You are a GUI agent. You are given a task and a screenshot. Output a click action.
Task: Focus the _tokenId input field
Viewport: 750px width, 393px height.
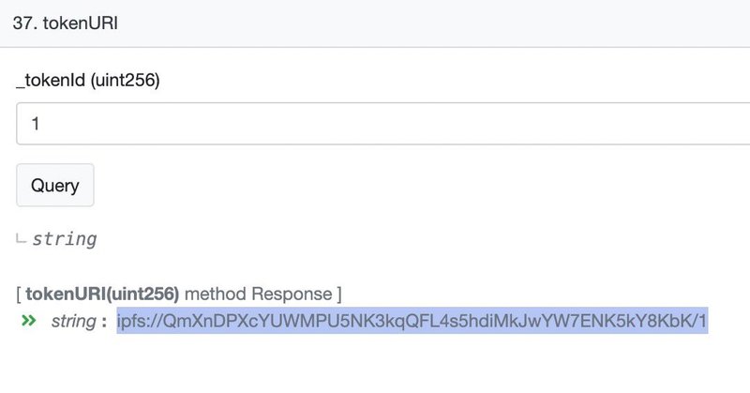click(383, 124)
